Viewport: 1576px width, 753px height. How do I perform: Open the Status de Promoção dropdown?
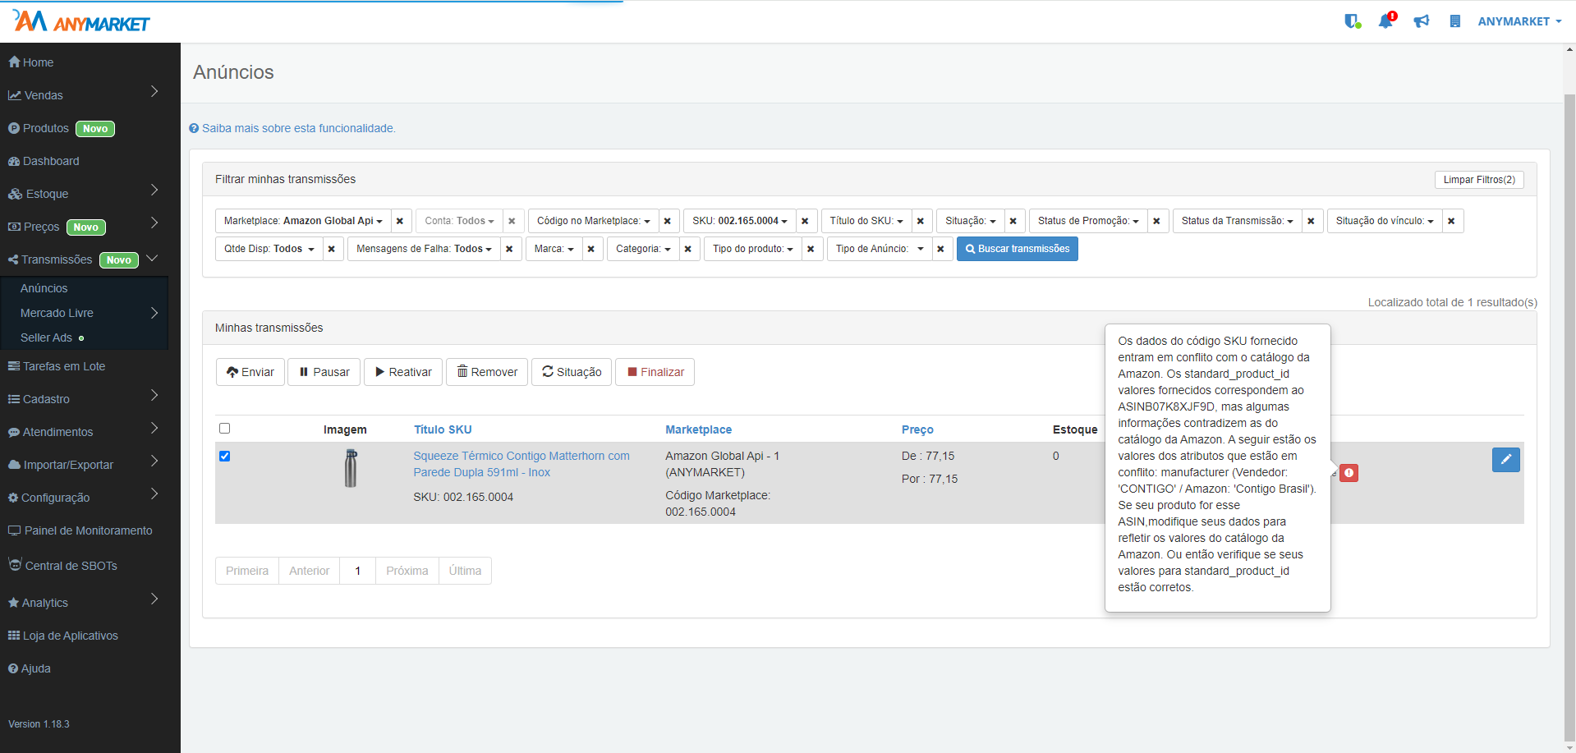(x=1088, y=221)
